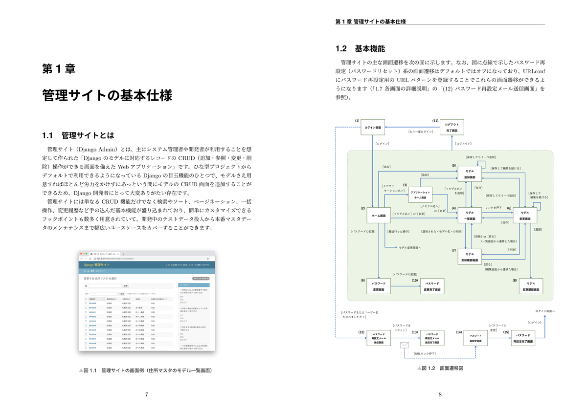587x414 pixels.
Task: Tick the checkbox for row 0013012
Action: 86,316
